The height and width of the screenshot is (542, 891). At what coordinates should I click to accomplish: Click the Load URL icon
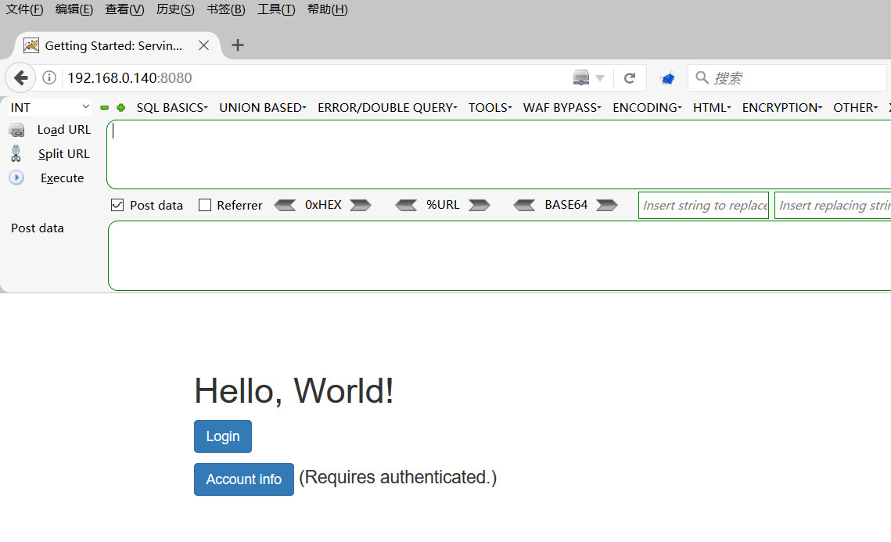tap(17, 130)
